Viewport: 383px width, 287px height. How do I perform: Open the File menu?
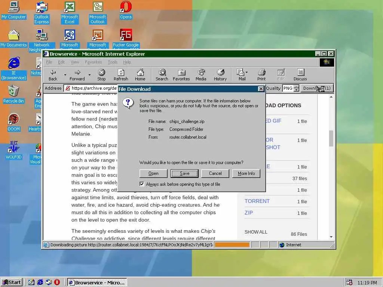pyautogui.click(x=49, y=62)
